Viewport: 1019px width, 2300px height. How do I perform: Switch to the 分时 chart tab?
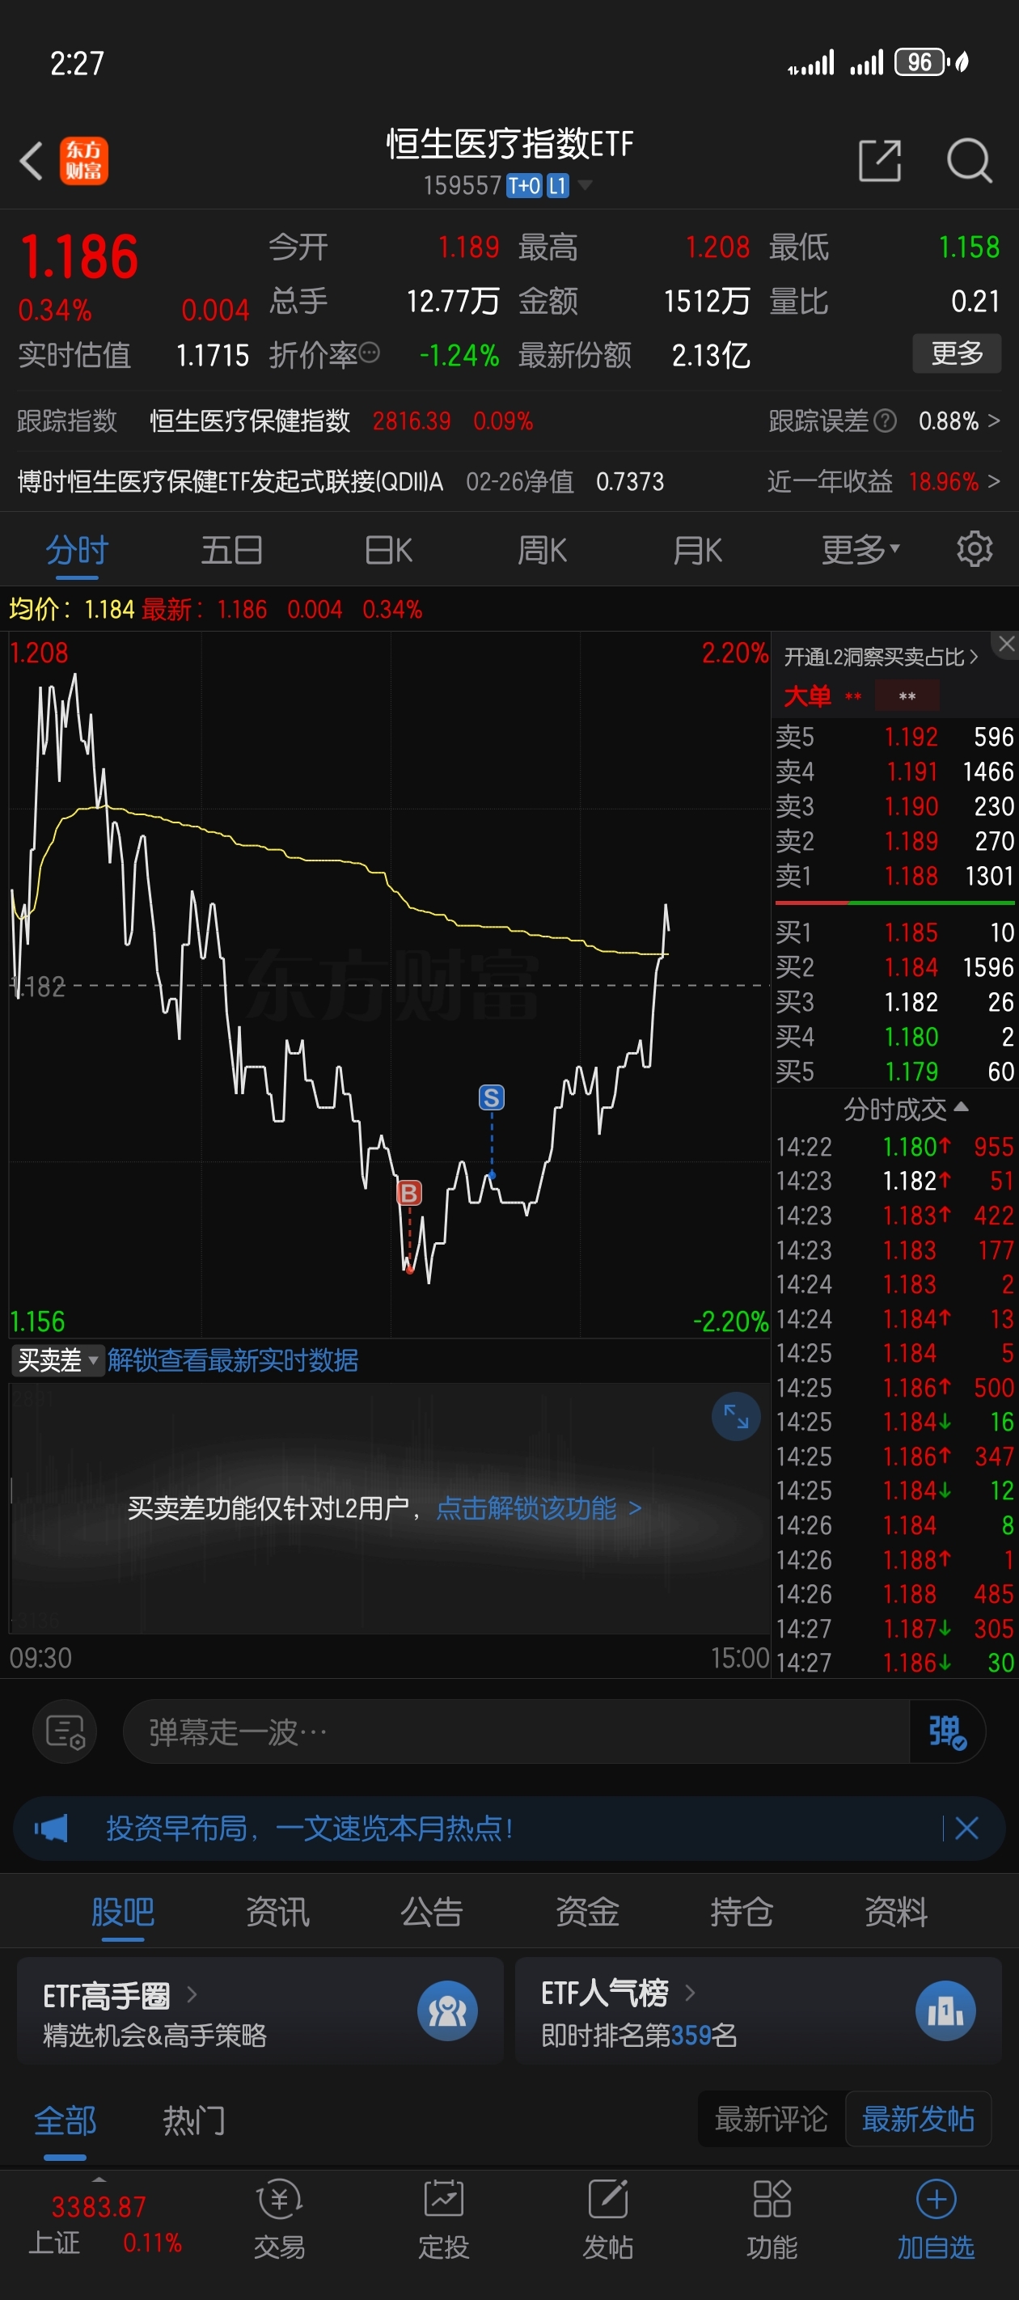tap(78, 550)
